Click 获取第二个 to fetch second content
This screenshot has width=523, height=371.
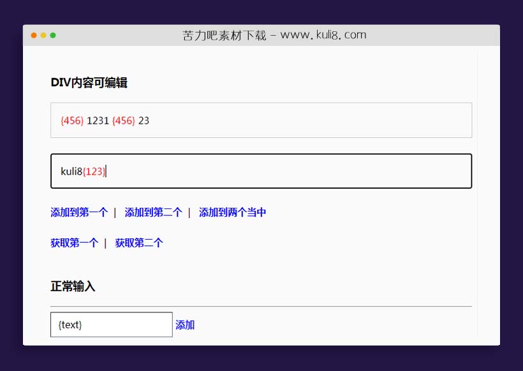click(x=139, y=243)
